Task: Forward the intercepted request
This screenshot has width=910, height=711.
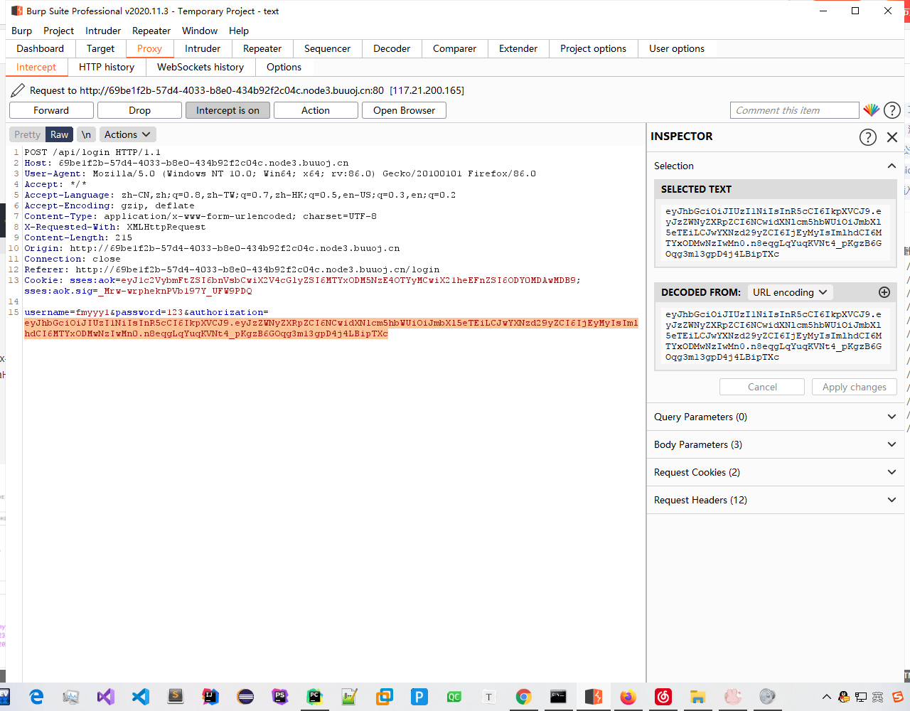Action: 51,110
